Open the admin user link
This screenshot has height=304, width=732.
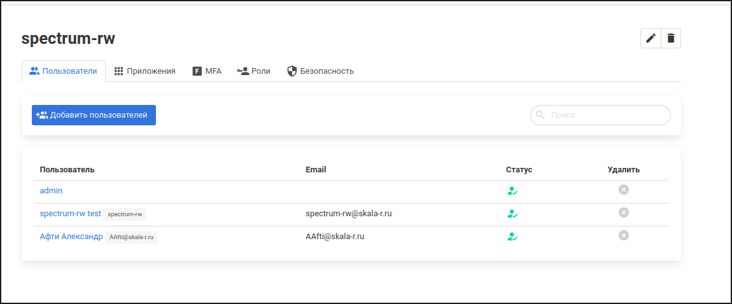pos(51,190)
